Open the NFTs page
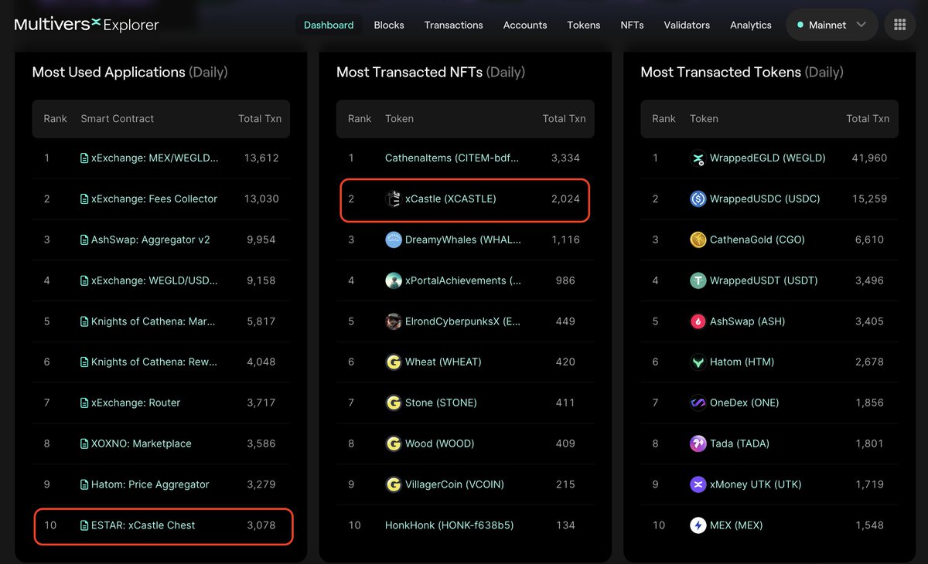Image resolution: width=928 pixels, height=564 pixels. pos(632,25)
